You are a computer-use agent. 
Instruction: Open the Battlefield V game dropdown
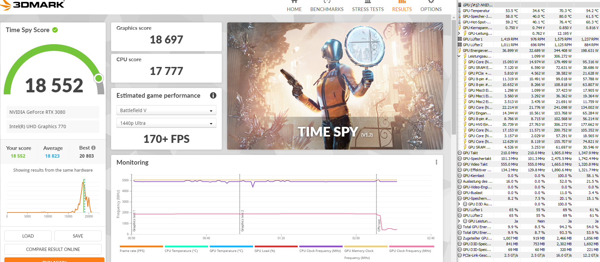point(166,110)
